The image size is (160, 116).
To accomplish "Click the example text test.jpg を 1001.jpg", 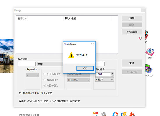I will click(x=35, y=93).
